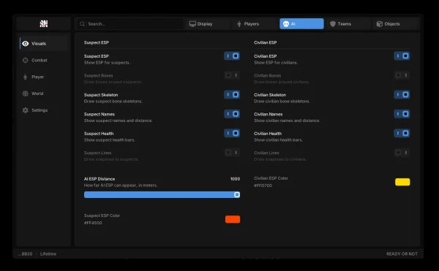Click the globe icon beside World
The image size is (439, 271).
point(26,93)
